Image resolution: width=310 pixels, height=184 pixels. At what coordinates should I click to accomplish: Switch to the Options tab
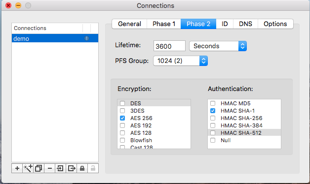[275, 24]
